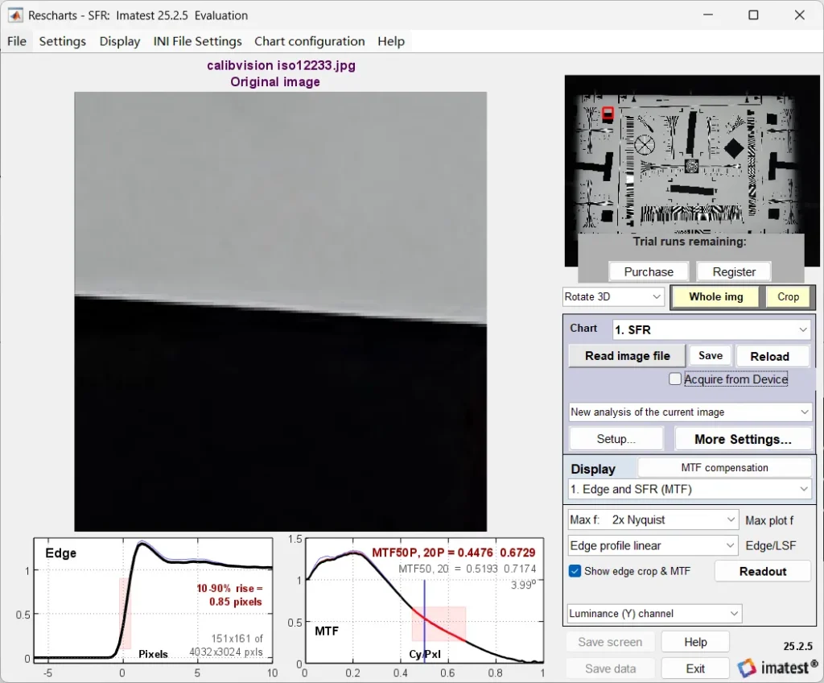Open Max f: 2x Nyquist dropdown
The height and width of the screenshot is (683, 824).
[x=653, y=519]
